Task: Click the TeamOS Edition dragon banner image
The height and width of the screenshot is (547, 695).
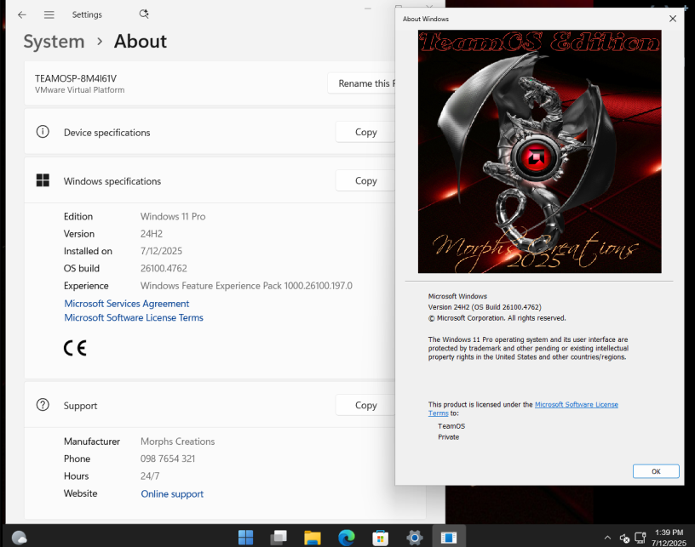Action: click(539, 151)
